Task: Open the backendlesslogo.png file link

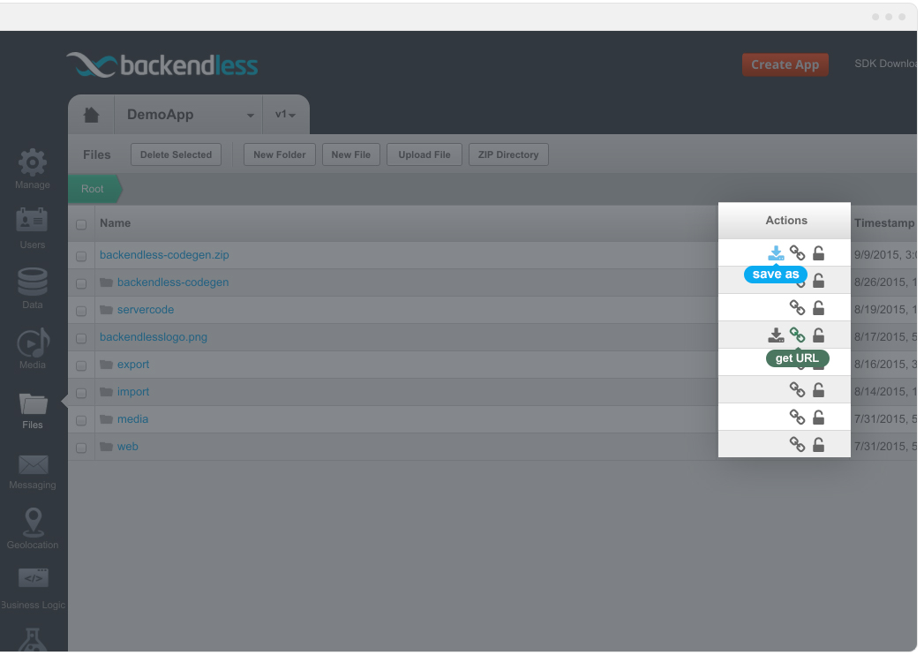Action: [x=154, y=336]
